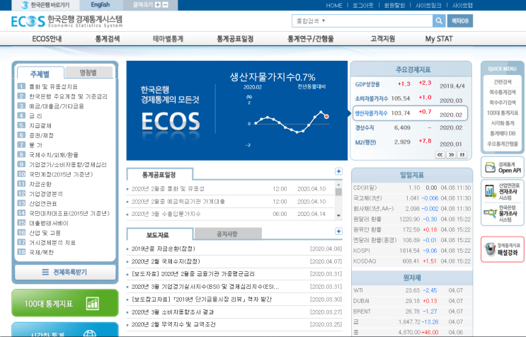Click into the search text field

click(x=379, y=21)
